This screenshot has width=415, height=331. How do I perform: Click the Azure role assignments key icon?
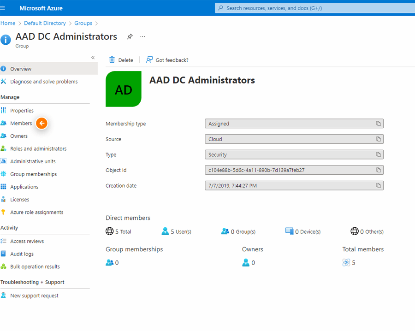tap(3, 212)
